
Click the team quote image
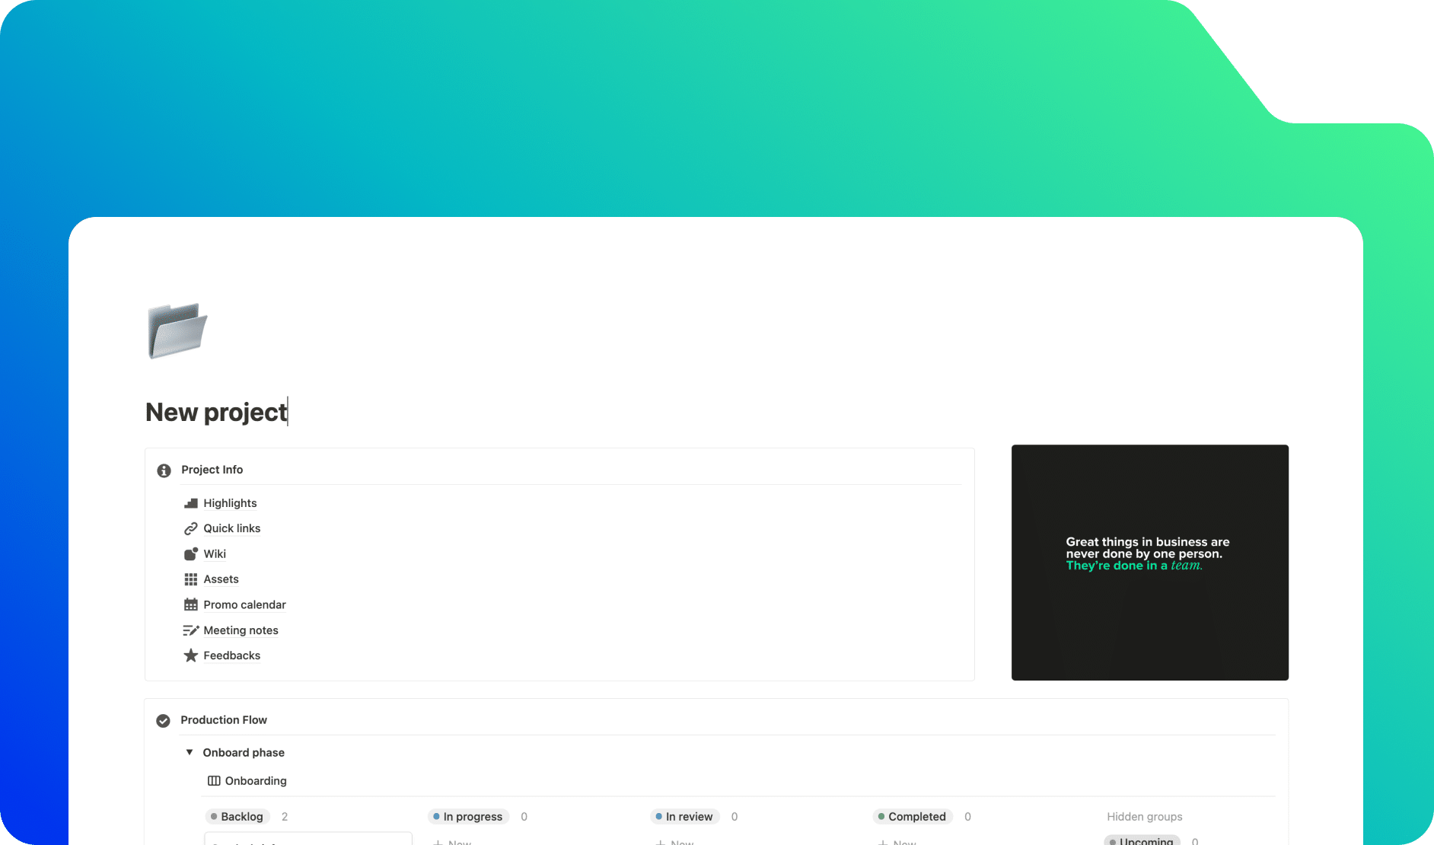click(x=1149, y=563)
